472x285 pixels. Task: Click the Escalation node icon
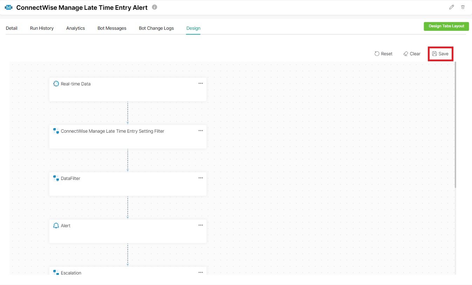coord(56,272)
